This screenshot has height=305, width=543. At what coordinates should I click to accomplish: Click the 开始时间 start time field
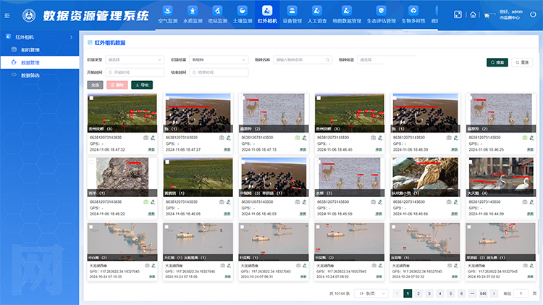[x=134, y=72]
